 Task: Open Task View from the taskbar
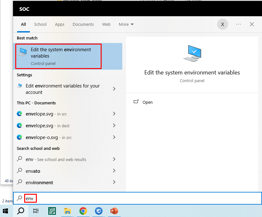tap(36, 211)
